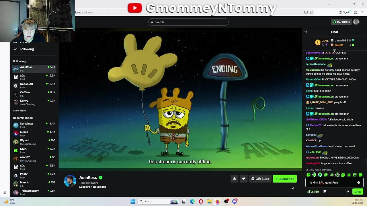Click the first green quick emote
This screenshot has height=206, width=367.
(309, 175)
